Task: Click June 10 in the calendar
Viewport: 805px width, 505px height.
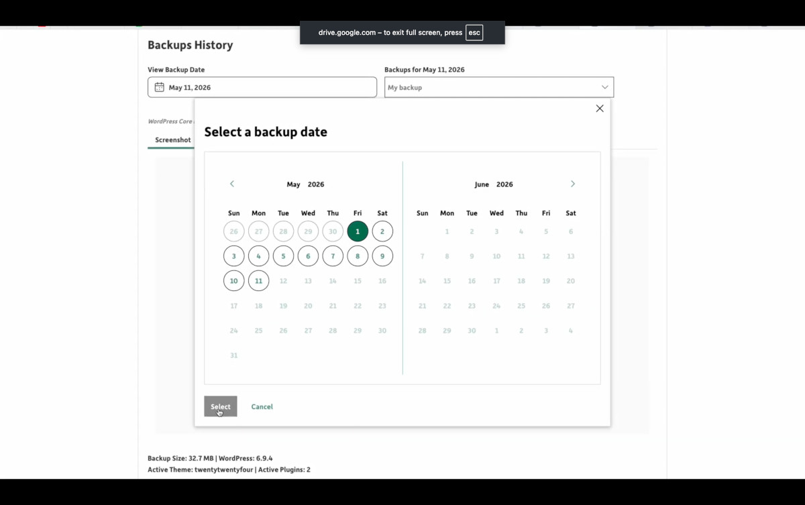Action: pos(496,256)
